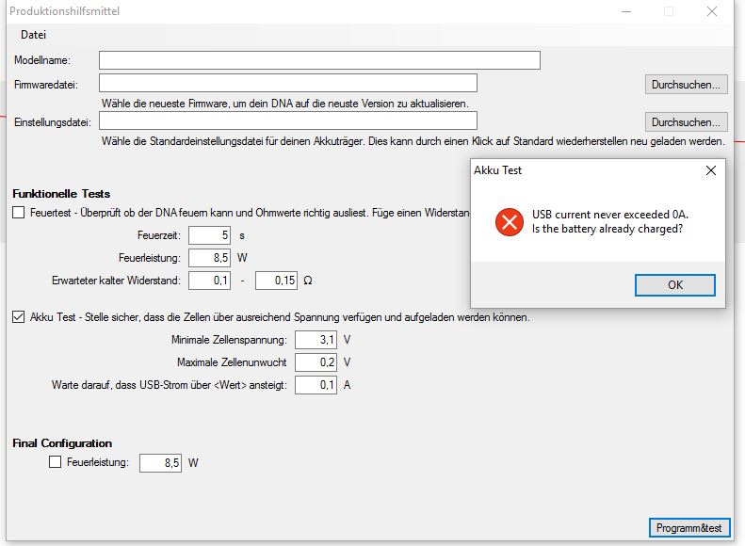Enable the Feuertest checkbox
The width and height of the screenshot is (745, 546).
click(x=19, y=214)
